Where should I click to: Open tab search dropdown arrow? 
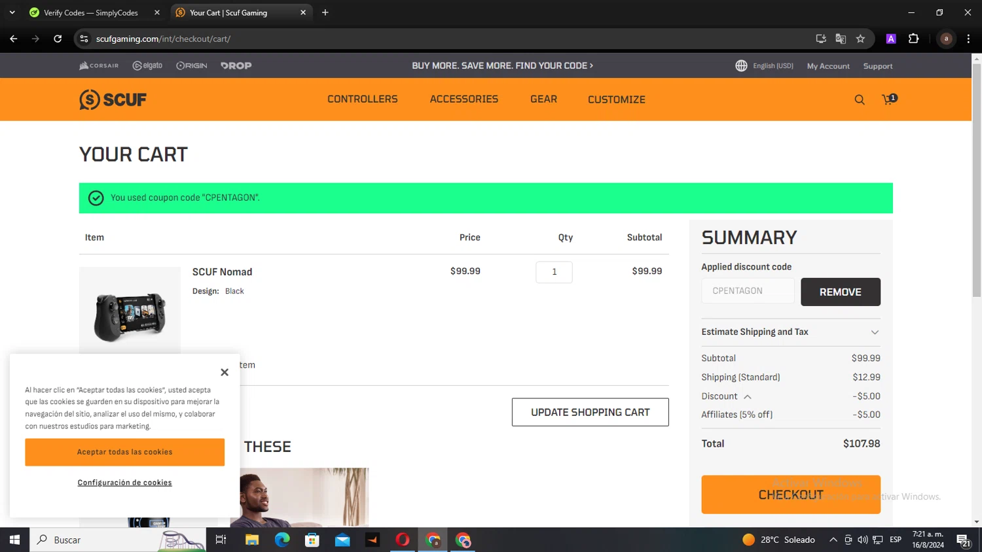pyautogui.click(x=12, y=12)
